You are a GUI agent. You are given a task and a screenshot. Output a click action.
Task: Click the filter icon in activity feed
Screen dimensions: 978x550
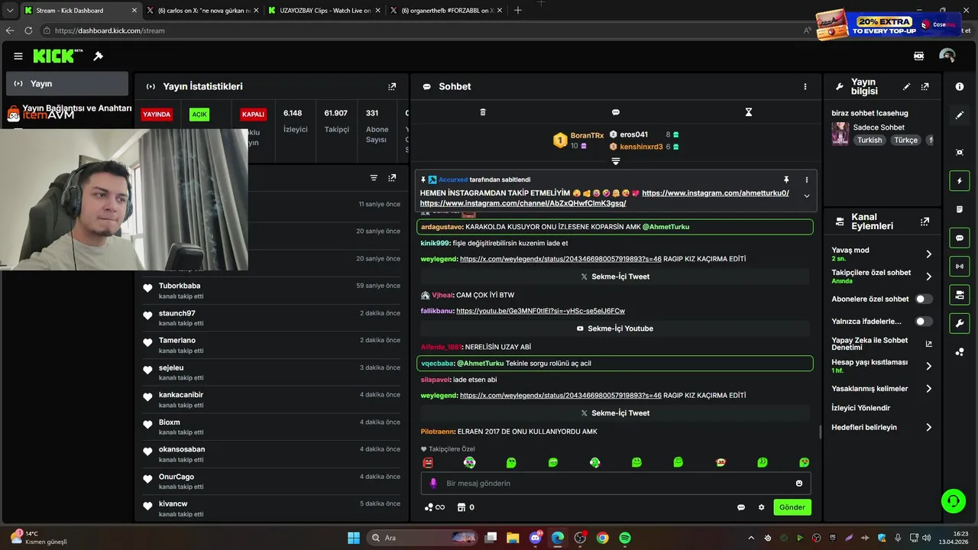374,178
